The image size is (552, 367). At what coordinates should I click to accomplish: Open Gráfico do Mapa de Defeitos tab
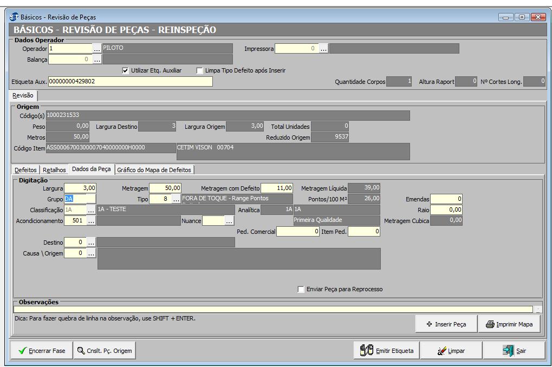point(154,169)
